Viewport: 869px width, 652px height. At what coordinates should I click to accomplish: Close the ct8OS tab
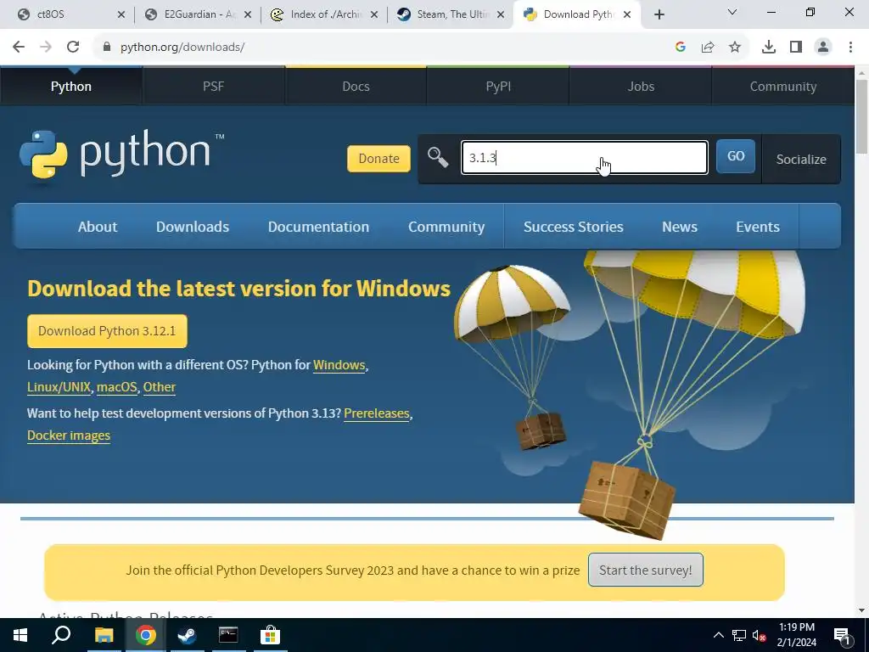121,14
